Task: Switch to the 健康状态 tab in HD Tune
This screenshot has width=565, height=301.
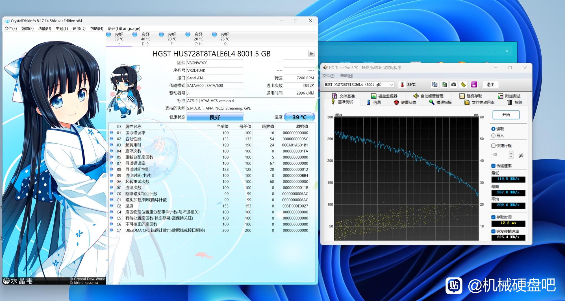Action: (x=405, y=102)
